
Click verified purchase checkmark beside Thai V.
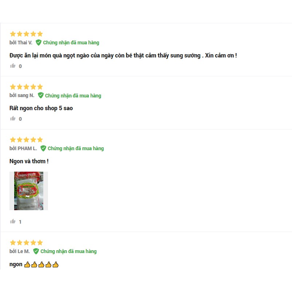point(39,43)
